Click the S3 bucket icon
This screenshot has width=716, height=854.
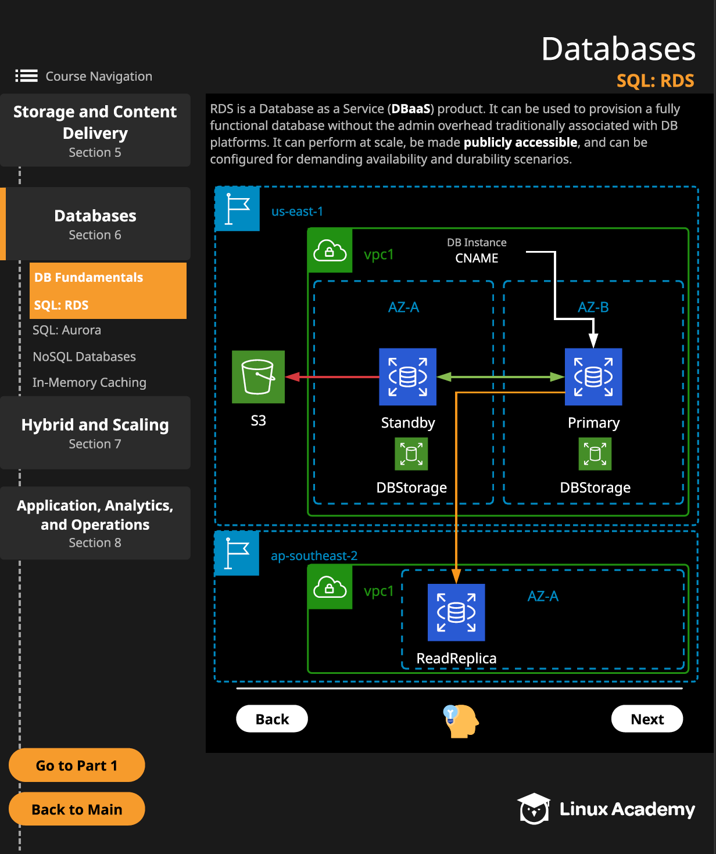(x=258, y=376)
